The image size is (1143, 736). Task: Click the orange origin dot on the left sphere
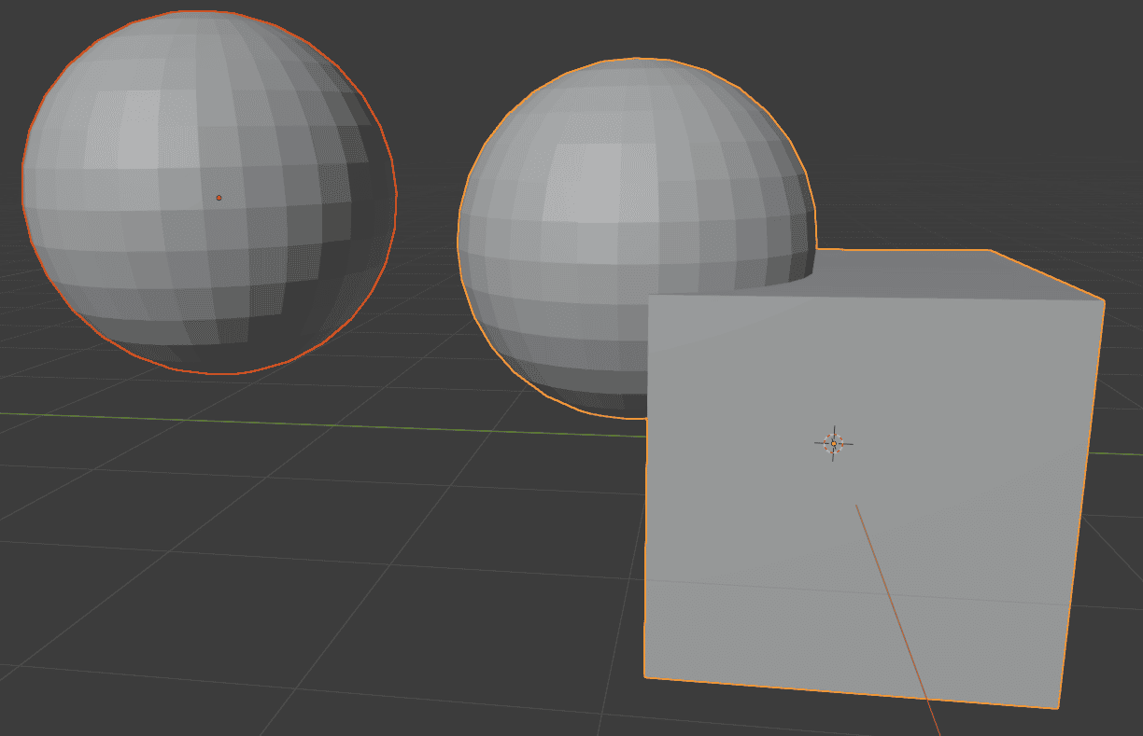point(217,197)
